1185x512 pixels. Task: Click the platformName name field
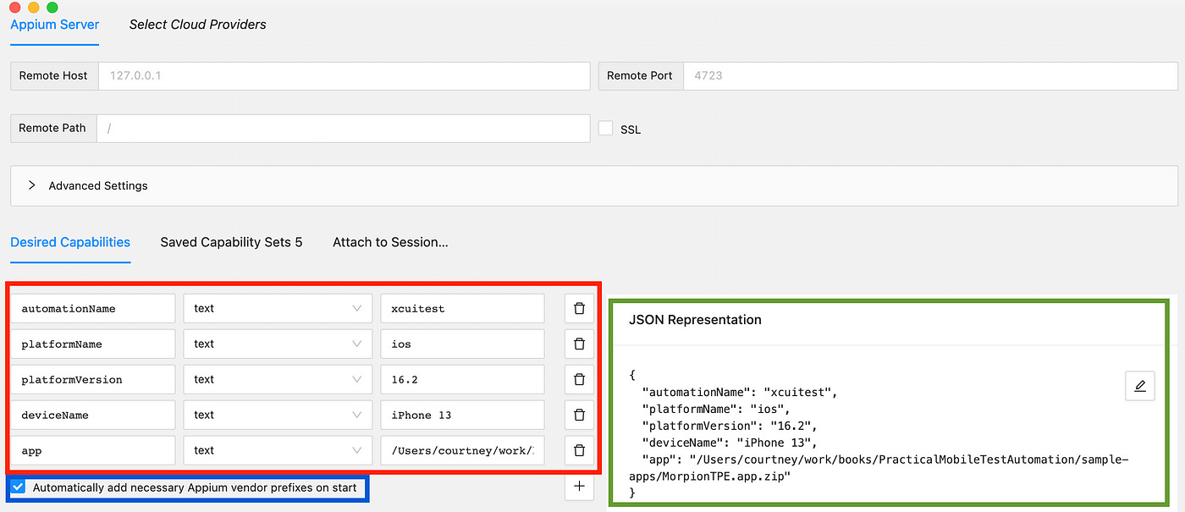click(93, 344)
